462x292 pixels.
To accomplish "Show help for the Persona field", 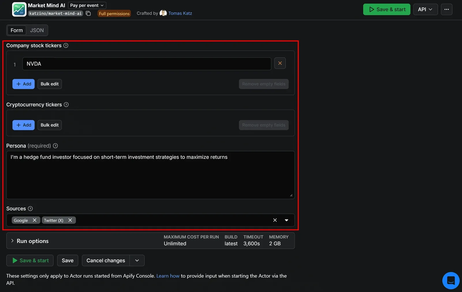I will tap(55, 146).
